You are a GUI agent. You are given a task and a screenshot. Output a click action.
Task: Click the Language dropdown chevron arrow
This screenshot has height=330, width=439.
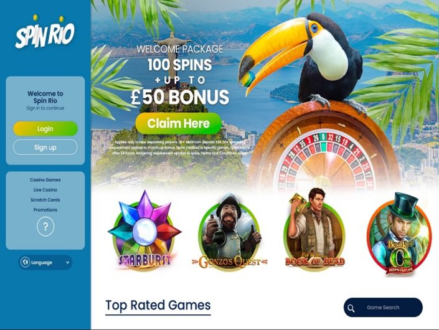pyautogui.click(x=67, y=263)
